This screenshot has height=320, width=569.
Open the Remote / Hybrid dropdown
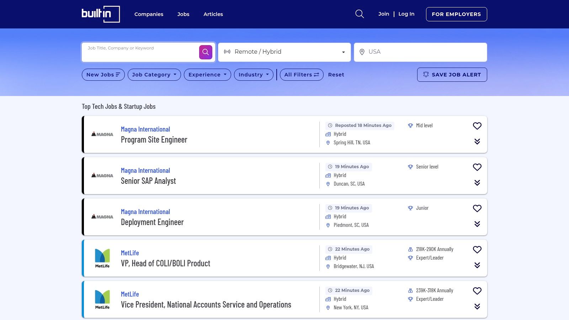click(x=284, y=52)
